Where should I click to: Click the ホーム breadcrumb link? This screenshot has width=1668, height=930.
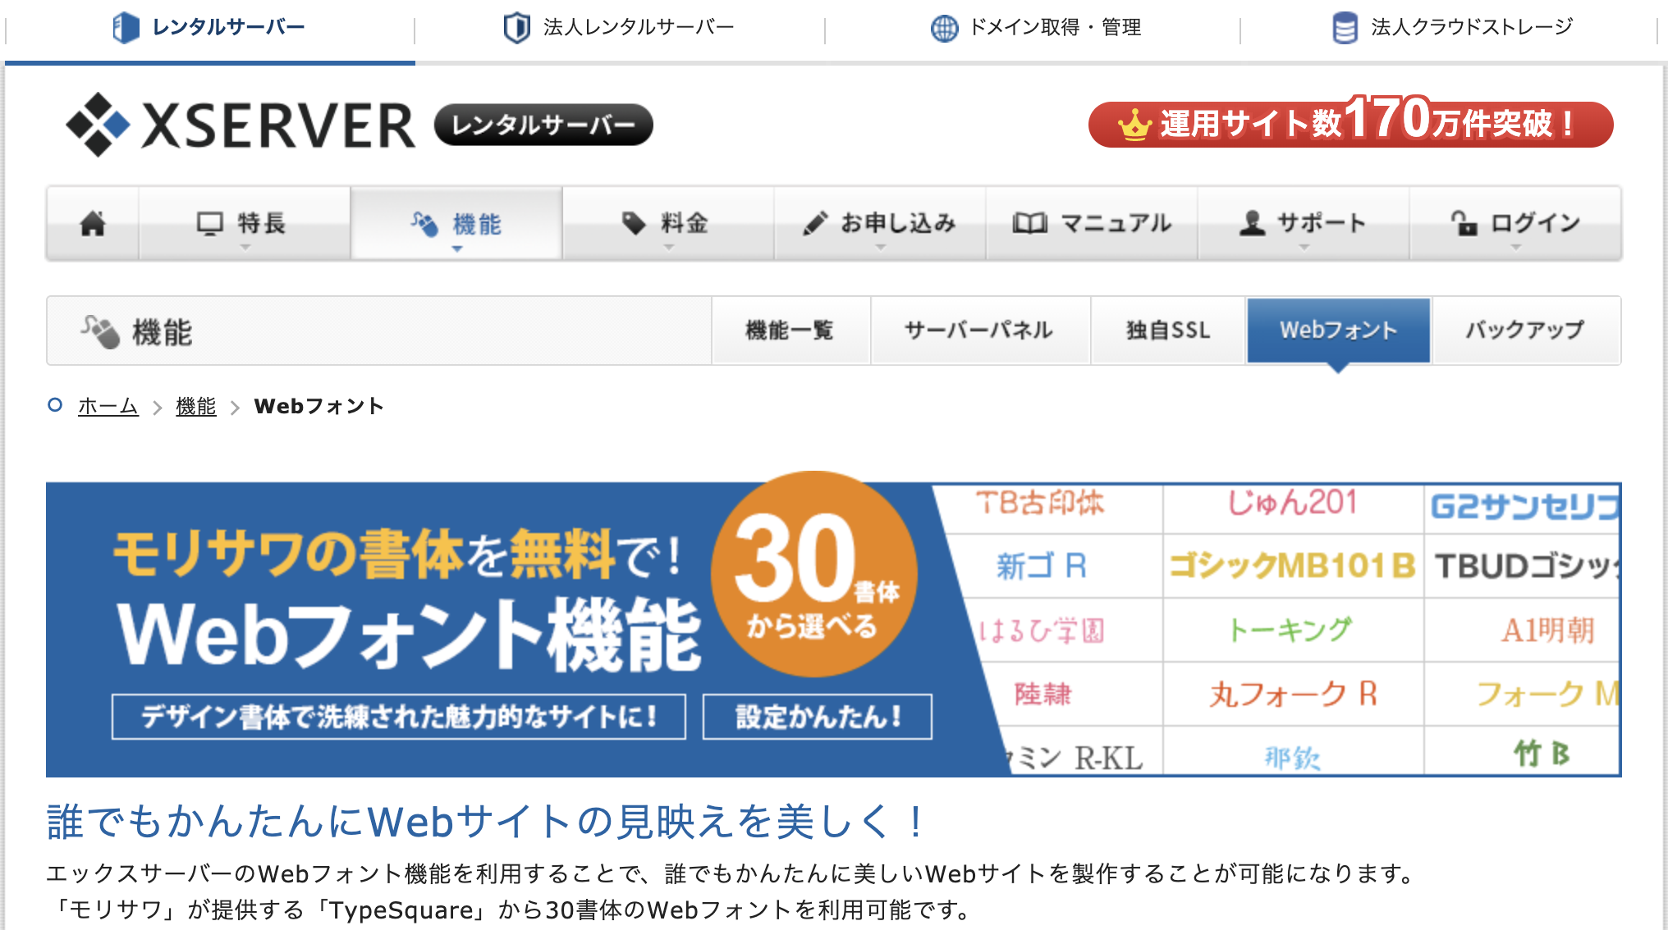(108, 406)
